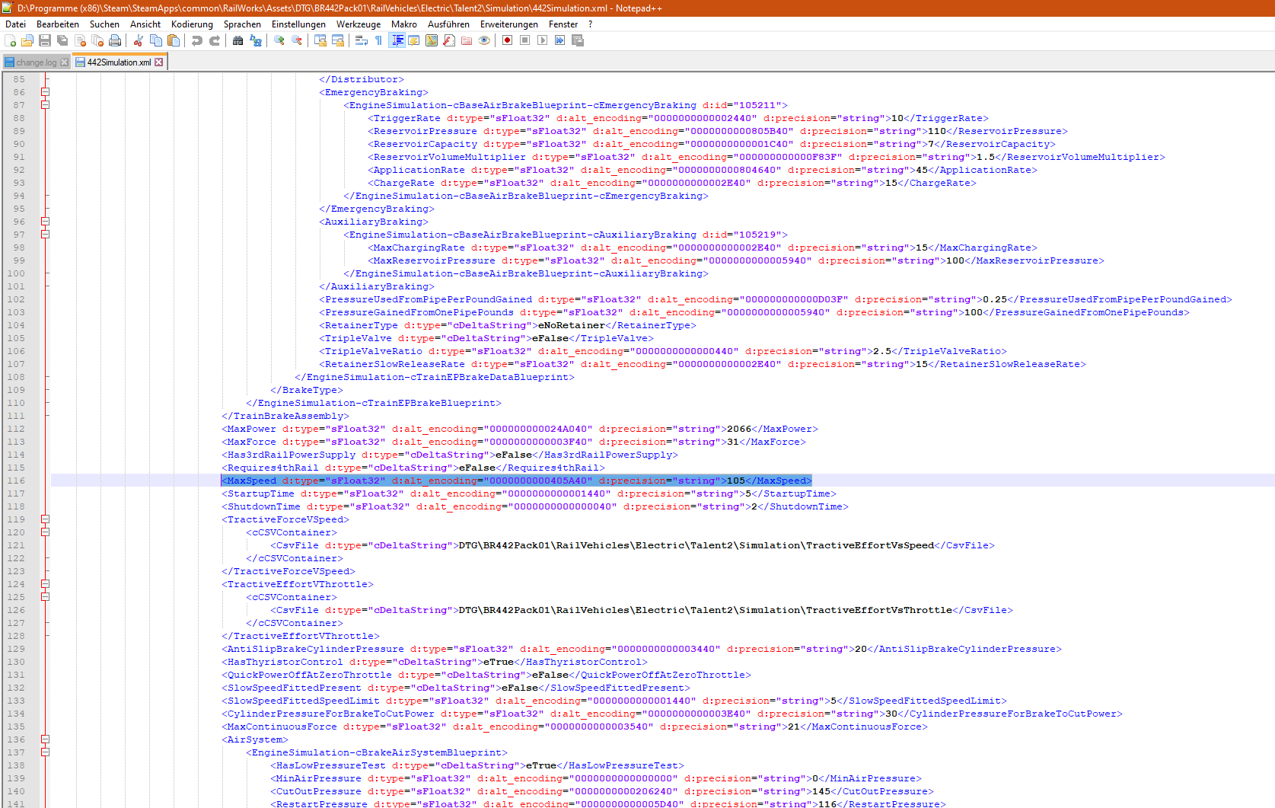
Task: Toggle the indent guide toolbar button
Action: pos(397,40)
